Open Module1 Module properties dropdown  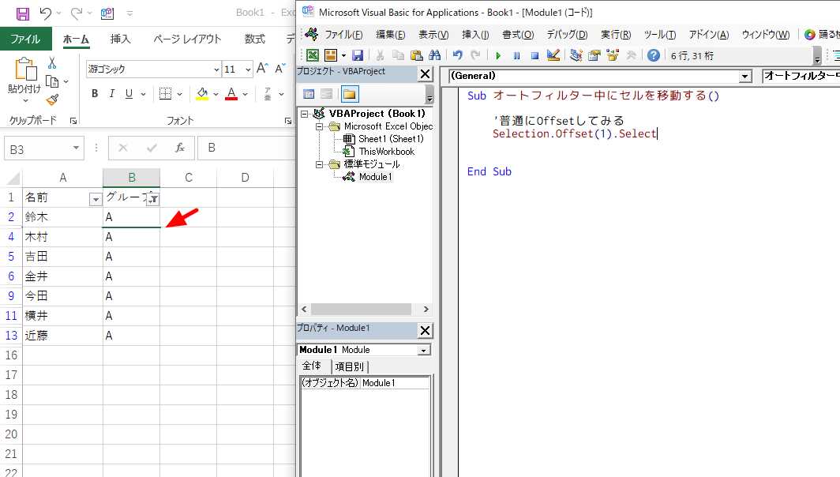pos(423,350)
